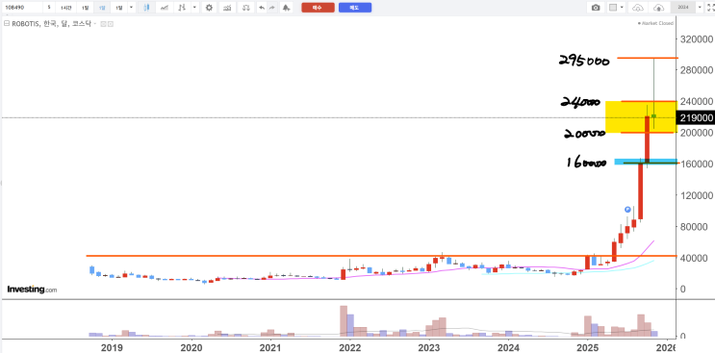The image size is (715, 353).
Task: Click the 2019 label on time axis
Action: [112, 347]
